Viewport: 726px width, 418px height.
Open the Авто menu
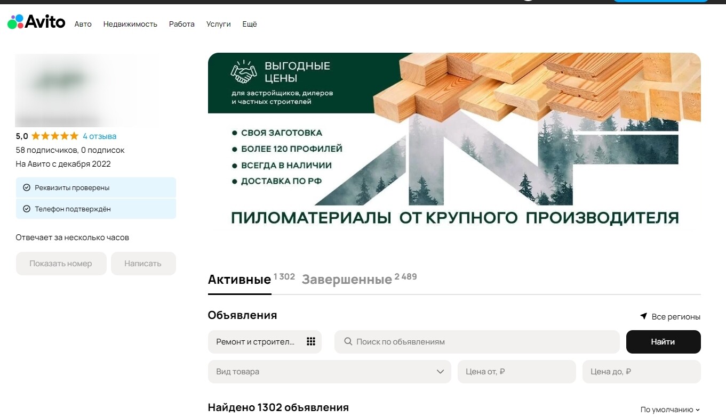point(83,24)
